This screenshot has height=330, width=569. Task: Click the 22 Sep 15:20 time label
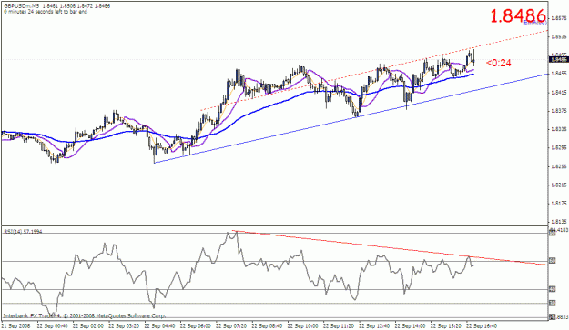[x=446, y=326]
